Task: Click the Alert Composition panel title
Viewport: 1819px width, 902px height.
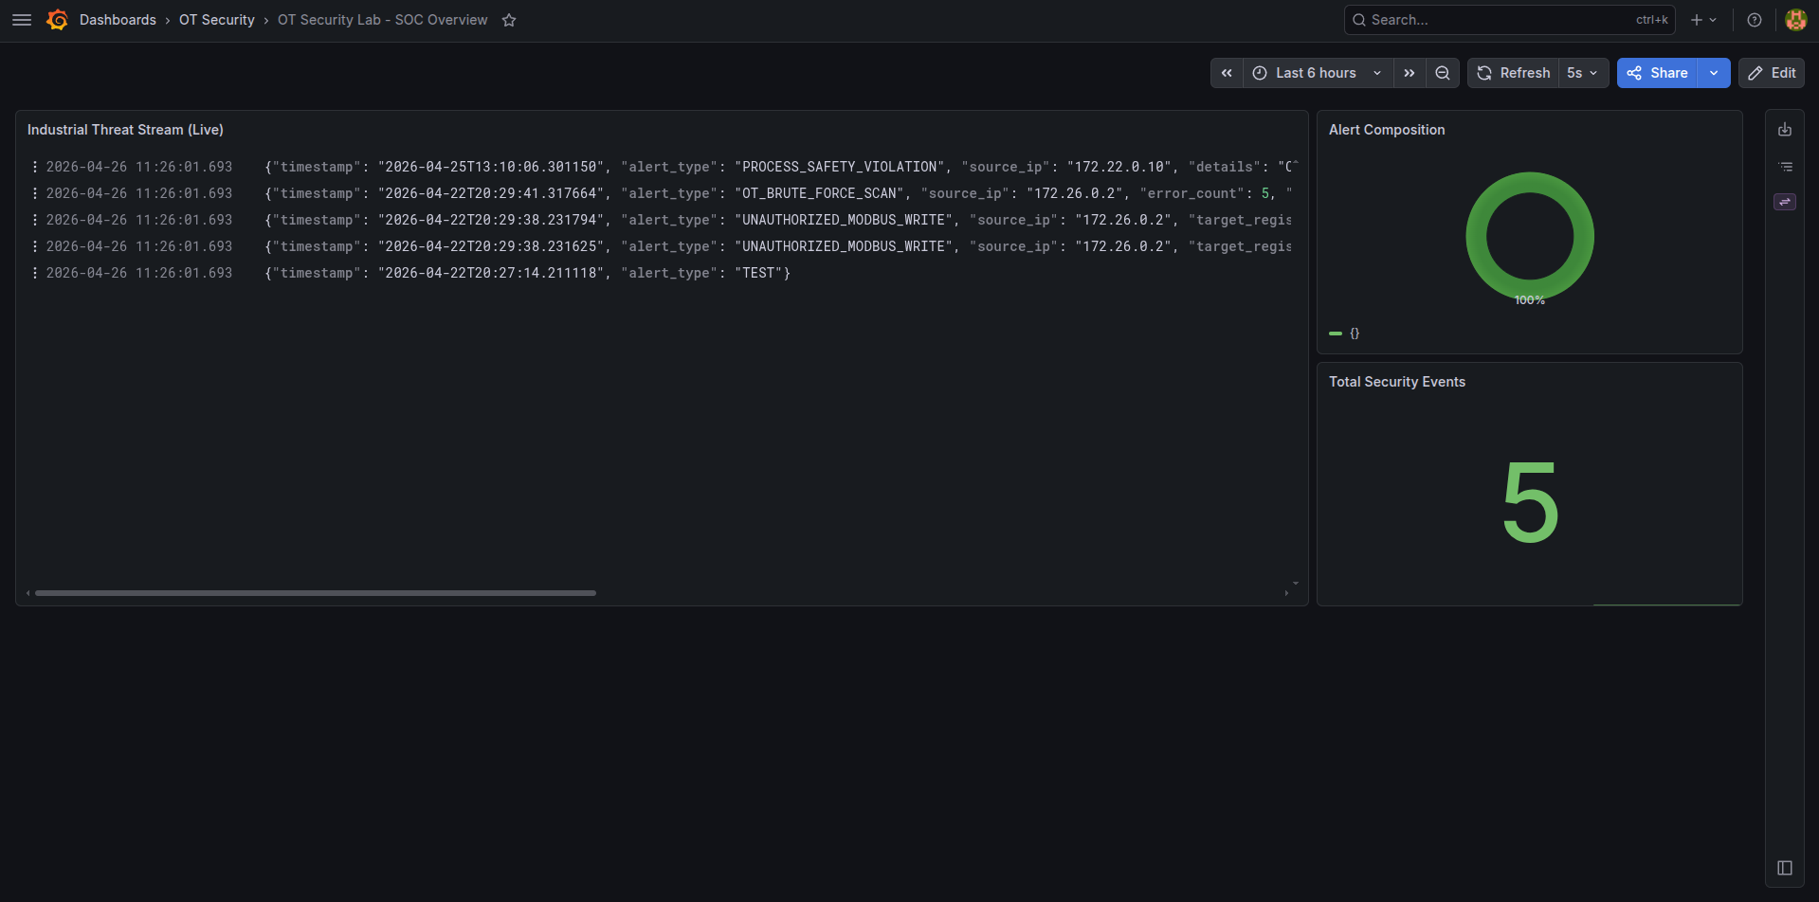Action: pos(1387,130)
